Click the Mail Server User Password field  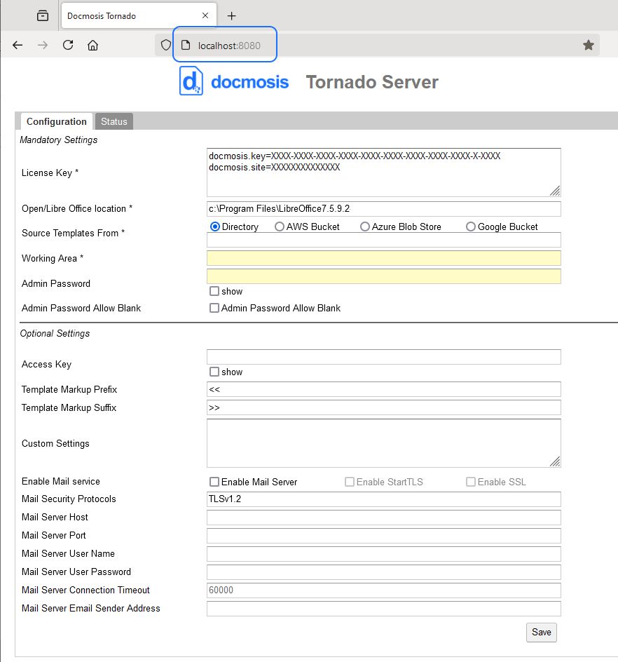[383, 572]
